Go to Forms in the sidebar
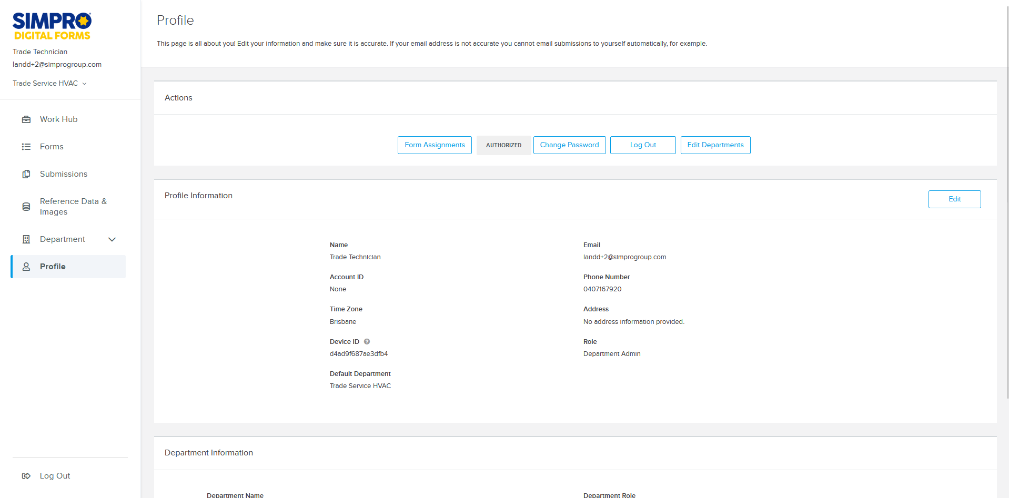1009x498 pixels. point(68,147)
